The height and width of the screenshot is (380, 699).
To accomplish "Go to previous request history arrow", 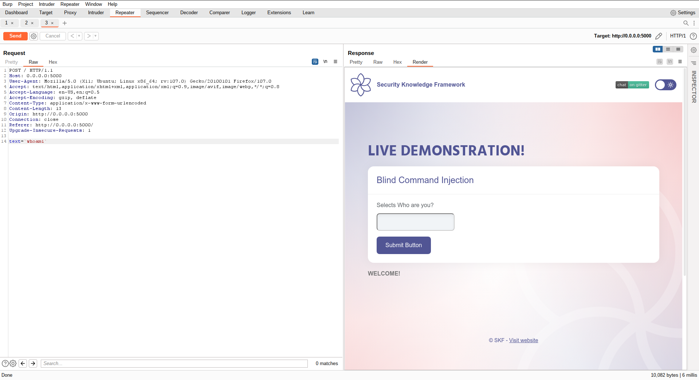I will (72, 36).
